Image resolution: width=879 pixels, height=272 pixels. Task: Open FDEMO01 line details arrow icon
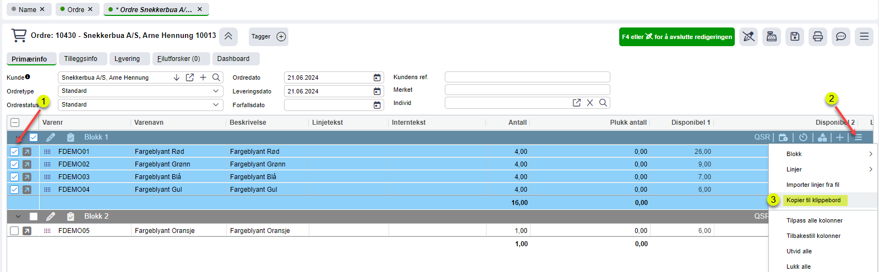pyautogui.click(x=27, y=152)
